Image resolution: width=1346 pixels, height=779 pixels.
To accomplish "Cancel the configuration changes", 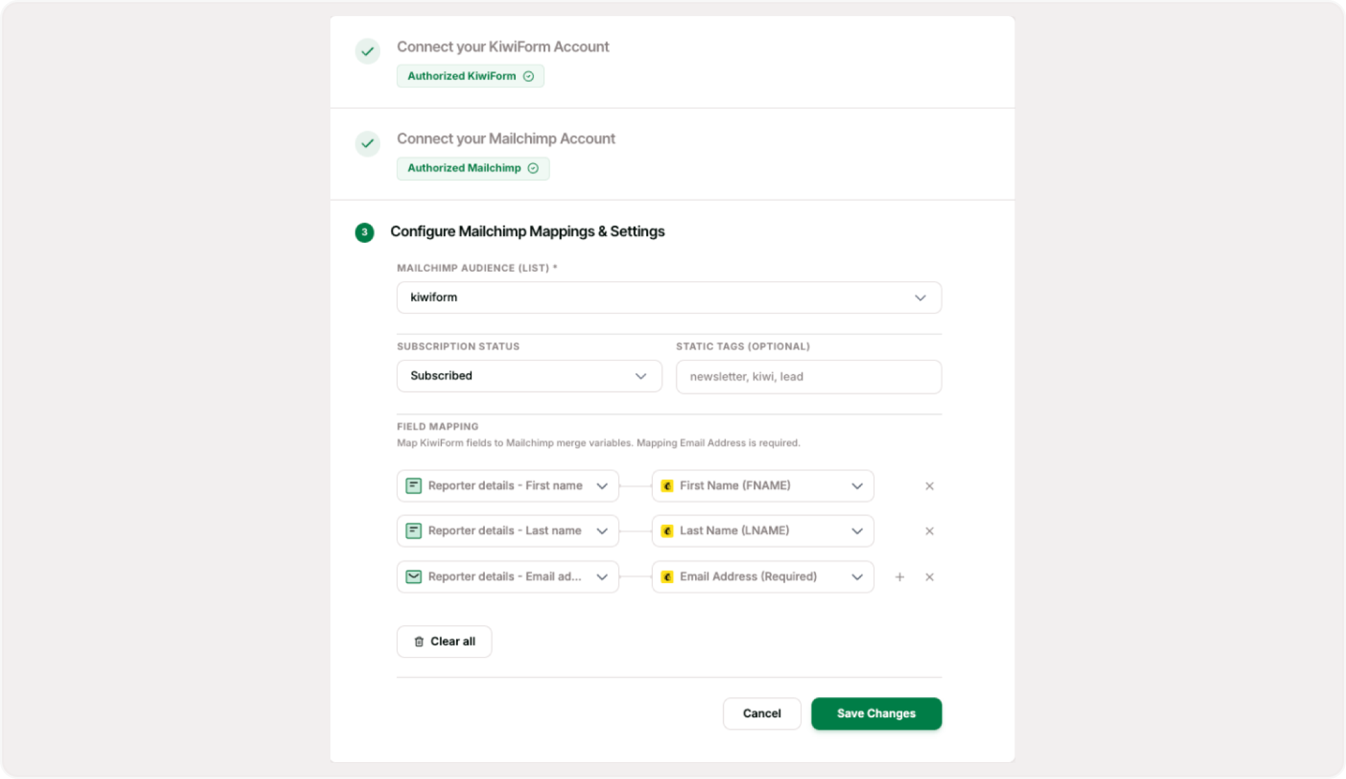I will click(x=762, y=713).
